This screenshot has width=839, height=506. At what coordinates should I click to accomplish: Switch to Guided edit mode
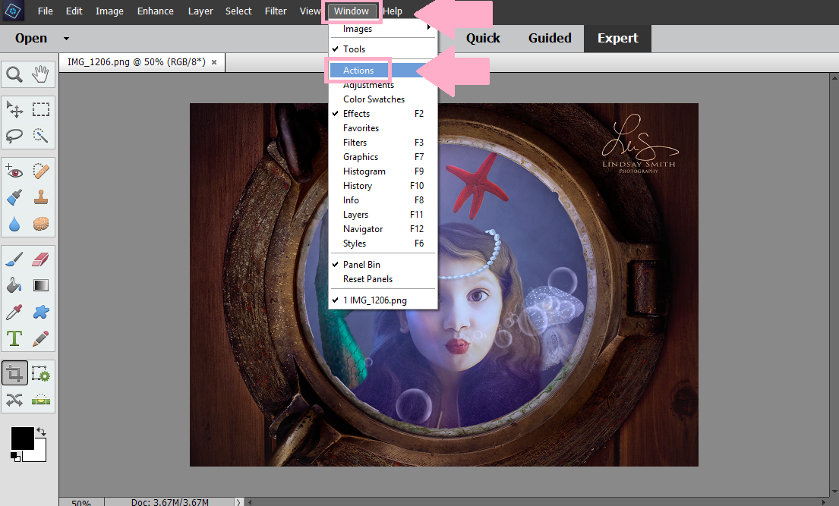[x=550, y=39]
